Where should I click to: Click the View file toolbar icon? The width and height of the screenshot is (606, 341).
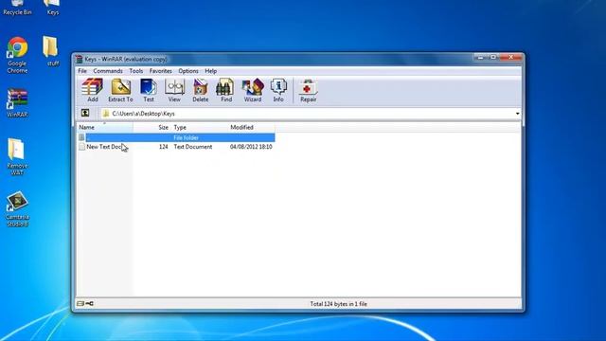pyautogui.click(x=174, y=90)
